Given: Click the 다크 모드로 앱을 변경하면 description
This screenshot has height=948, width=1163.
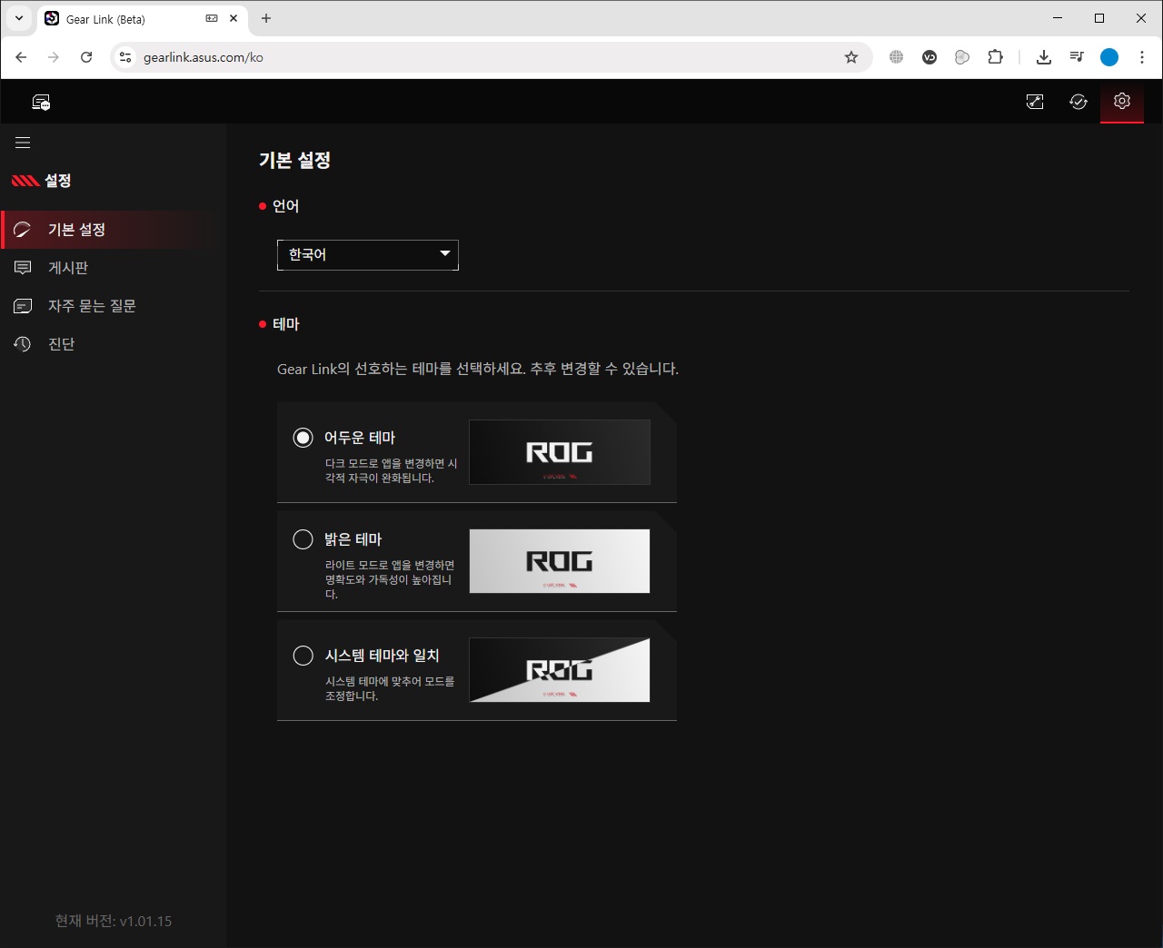Looking at the screenshot, I should 392,470.
